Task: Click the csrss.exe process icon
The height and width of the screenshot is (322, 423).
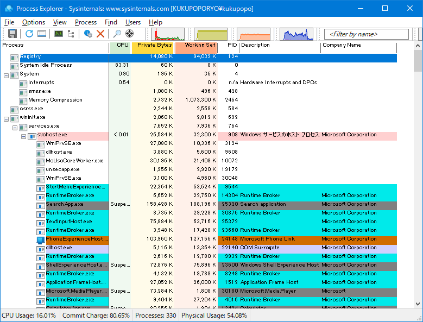Action: coord(14,110)
